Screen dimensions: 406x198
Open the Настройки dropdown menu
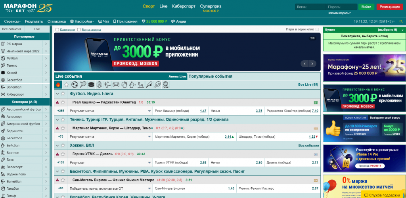coord(82,21)
